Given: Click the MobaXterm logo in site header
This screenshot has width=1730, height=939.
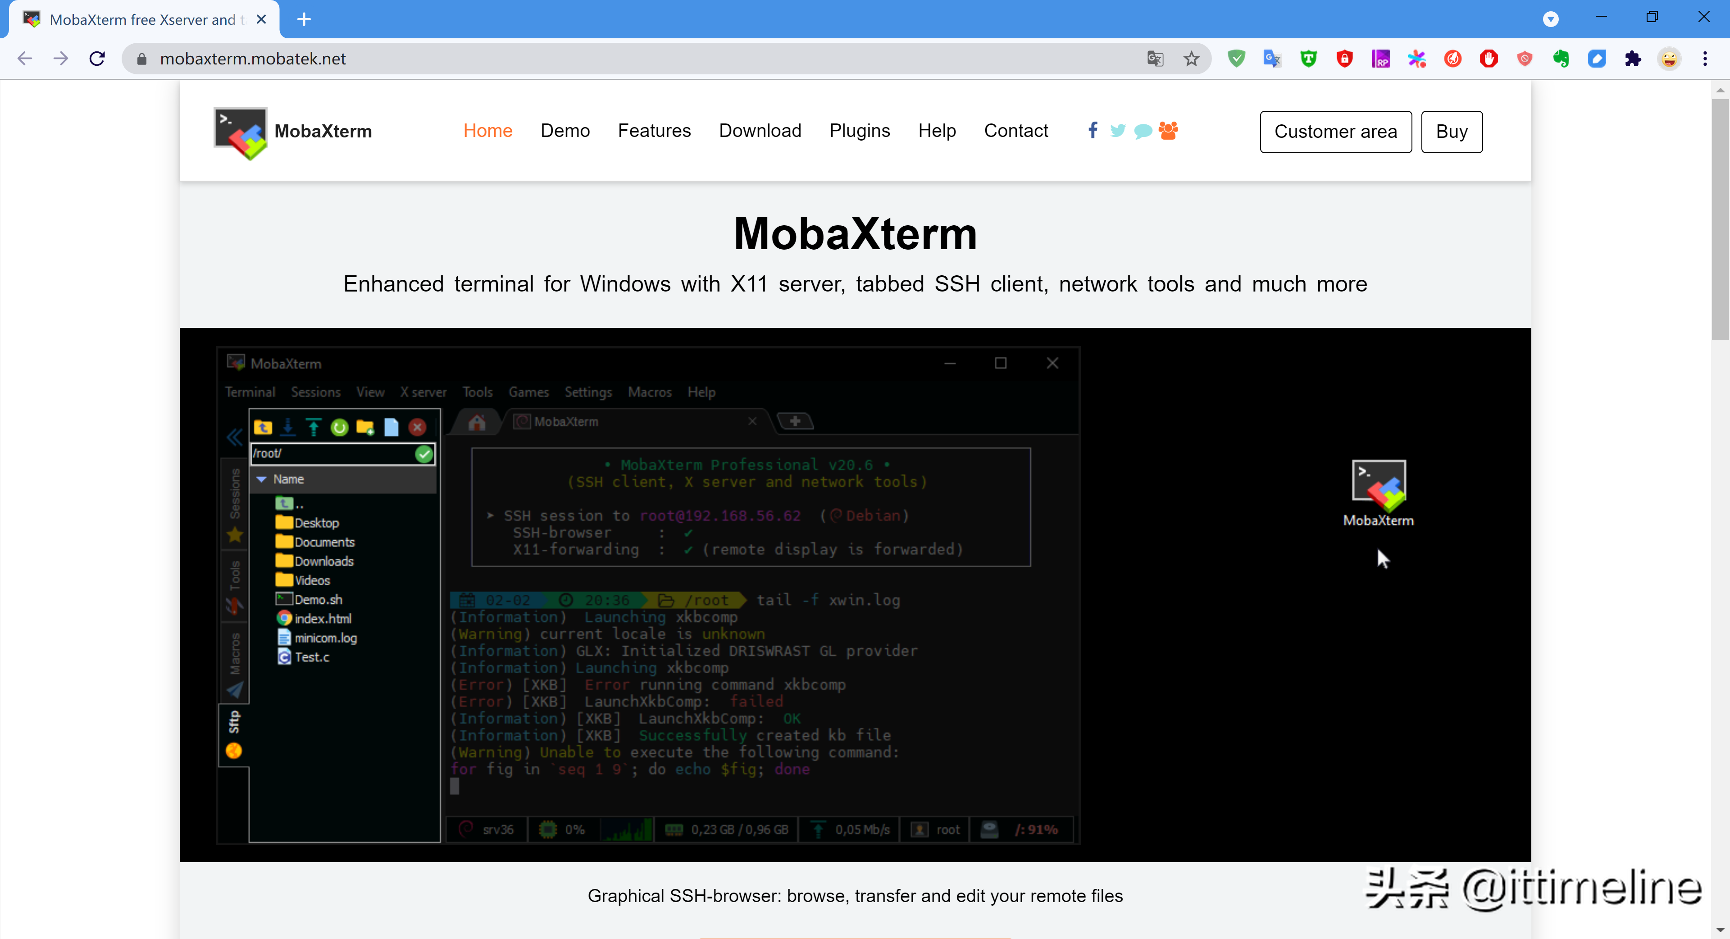Looking at the screenshot, I should [241, 134].
